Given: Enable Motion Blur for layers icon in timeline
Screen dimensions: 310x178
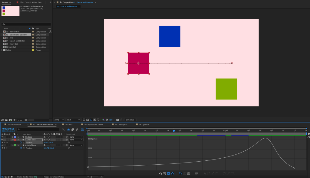Looking at the screenshot, I should 77,129.
